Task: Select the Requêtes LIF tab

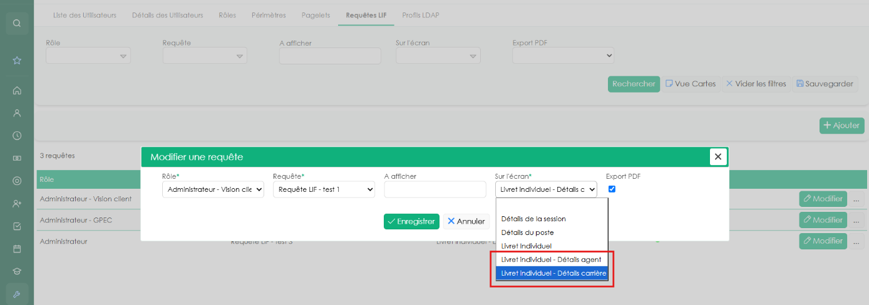Action: (x=366, y=15)
